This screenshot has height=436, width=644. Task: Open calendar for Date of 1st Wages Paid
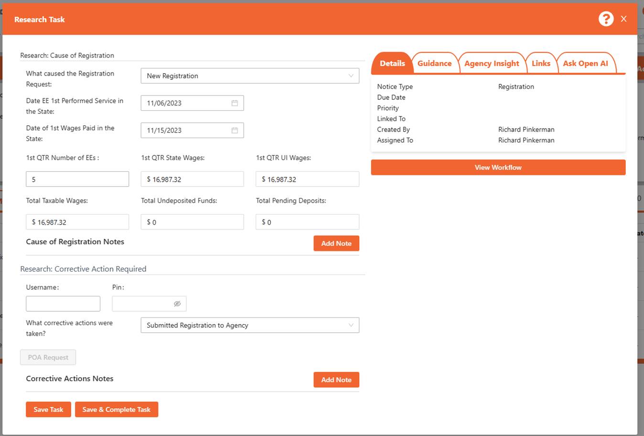[x=234, y=130]
